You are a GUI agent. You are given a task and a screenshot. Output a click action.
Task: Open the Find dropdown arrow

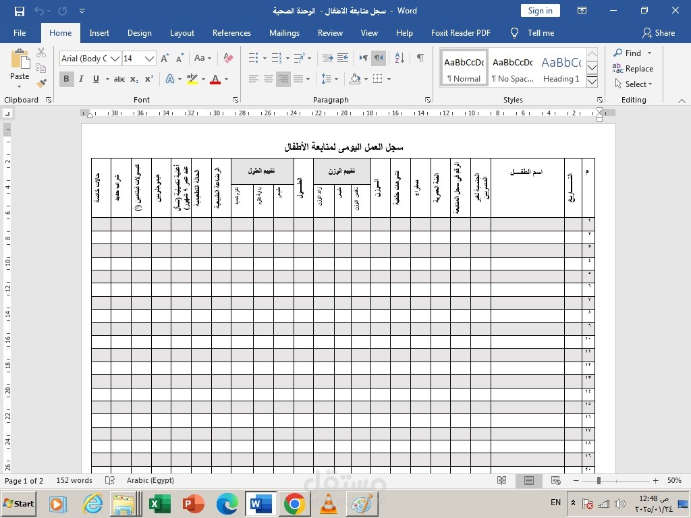[650, 53]
